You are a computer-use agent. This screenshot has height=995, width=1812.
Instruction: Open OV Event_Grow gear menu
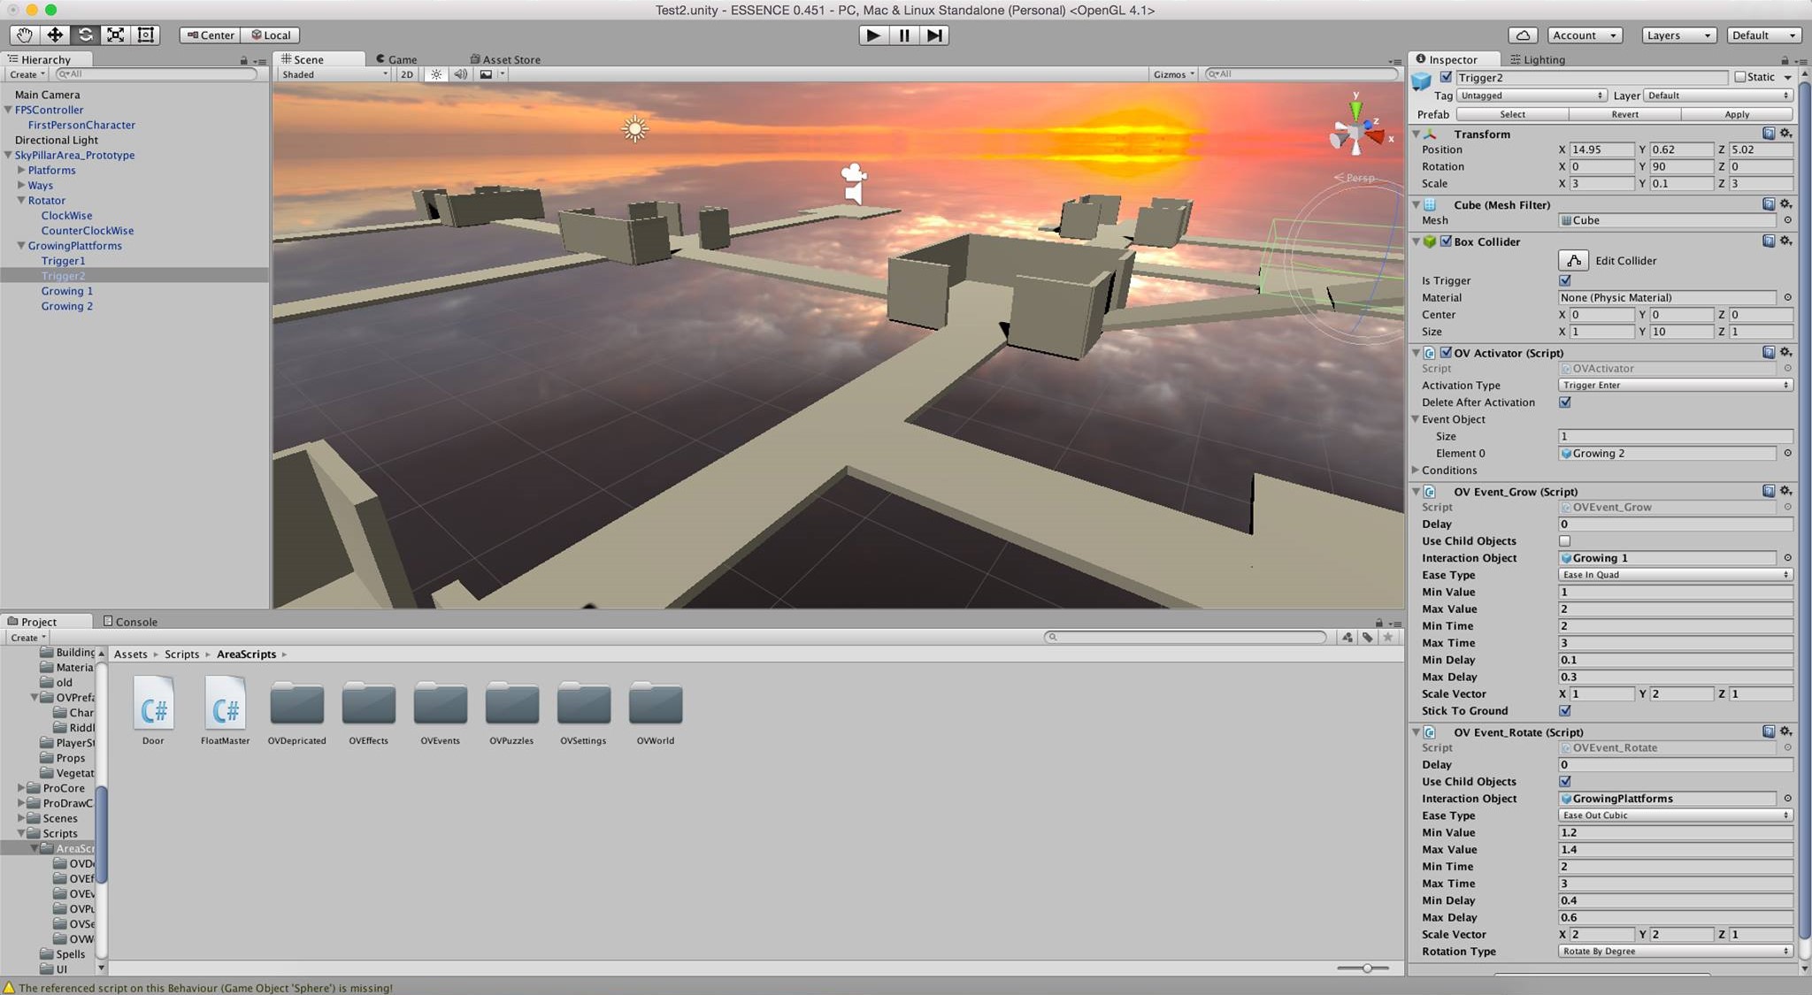point(1785,491)
